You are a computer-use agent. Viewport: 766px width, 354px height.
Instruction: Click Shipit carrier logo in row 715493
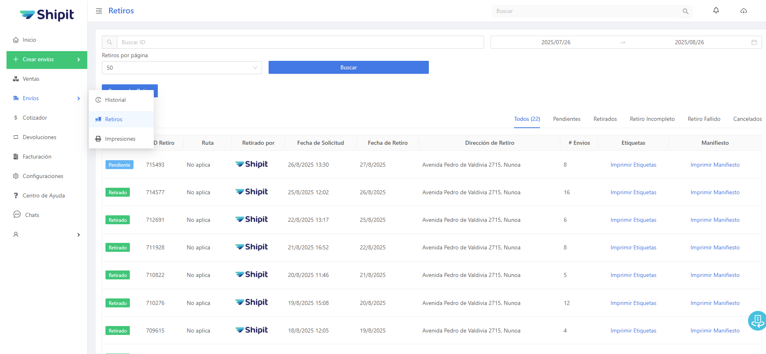point(252,164)
